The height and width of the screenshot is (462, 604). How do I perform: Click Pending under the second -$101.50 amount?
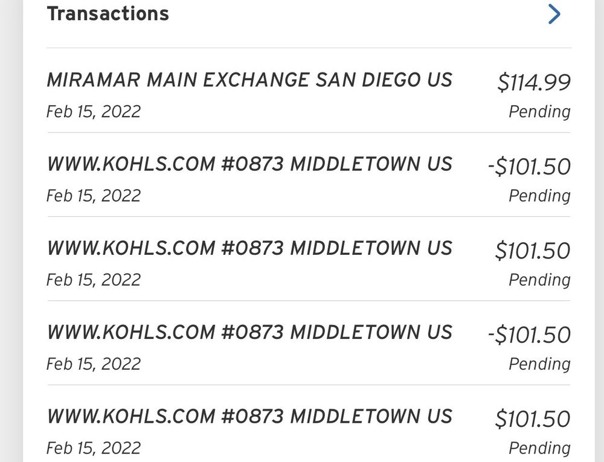point(539,364)
